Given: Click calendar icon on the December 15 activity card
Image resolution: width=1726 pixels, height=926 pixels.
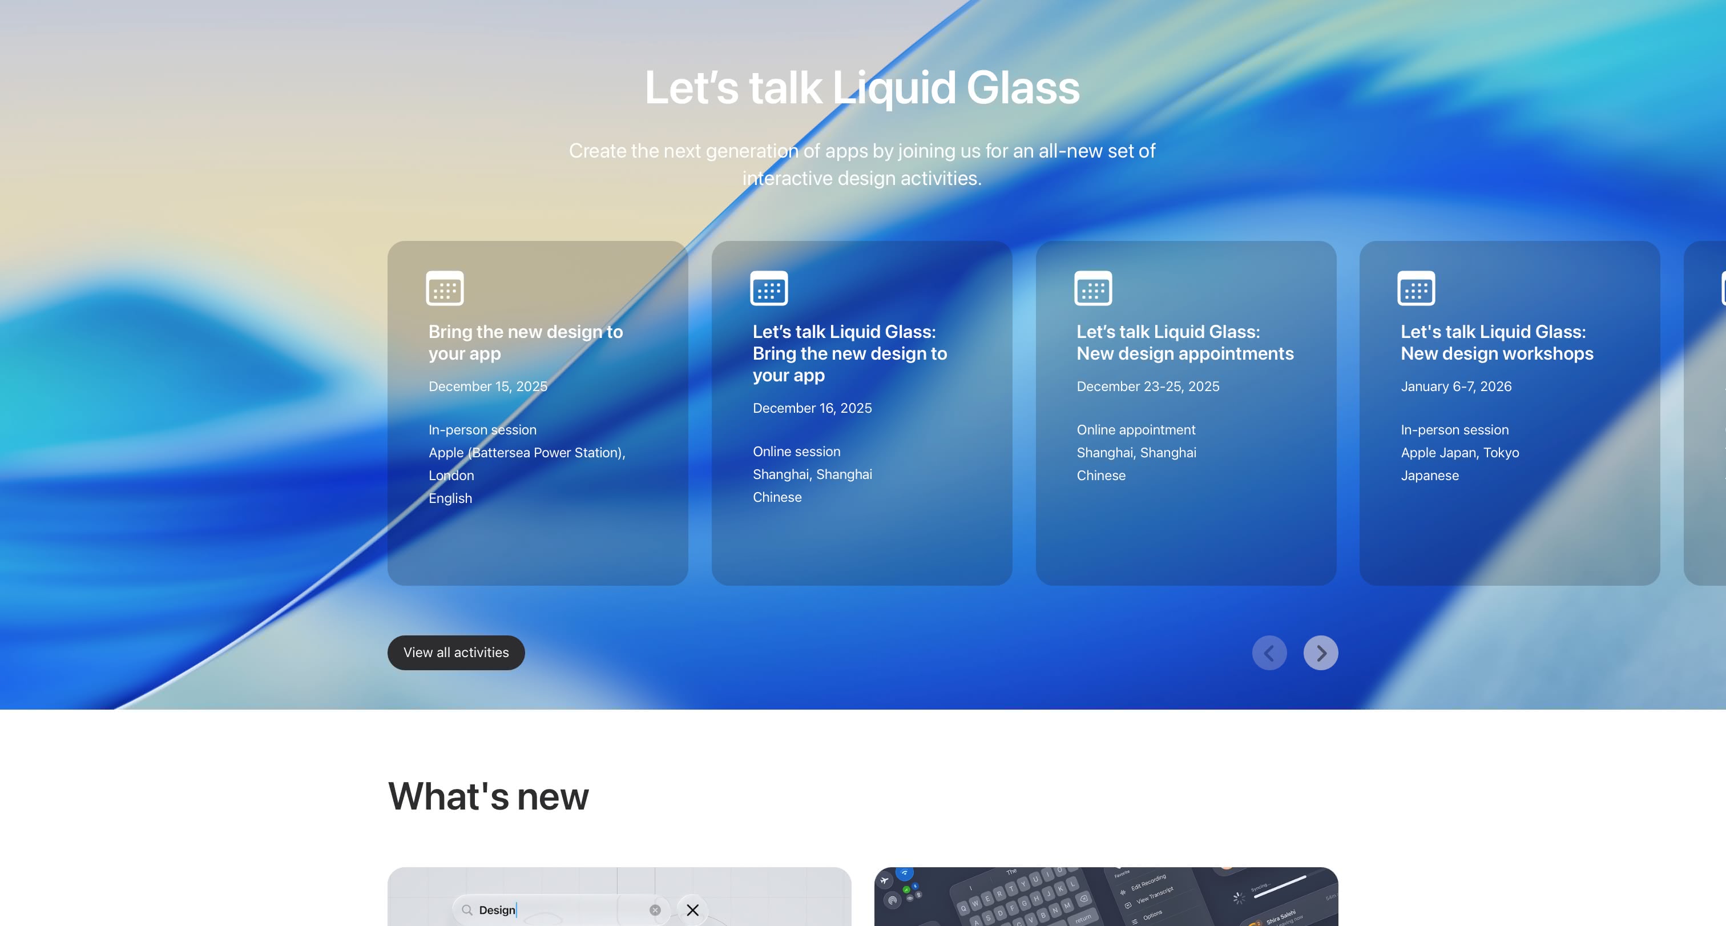Looking at the screenshot, I should pyautogui.click(x=445, y=289).
